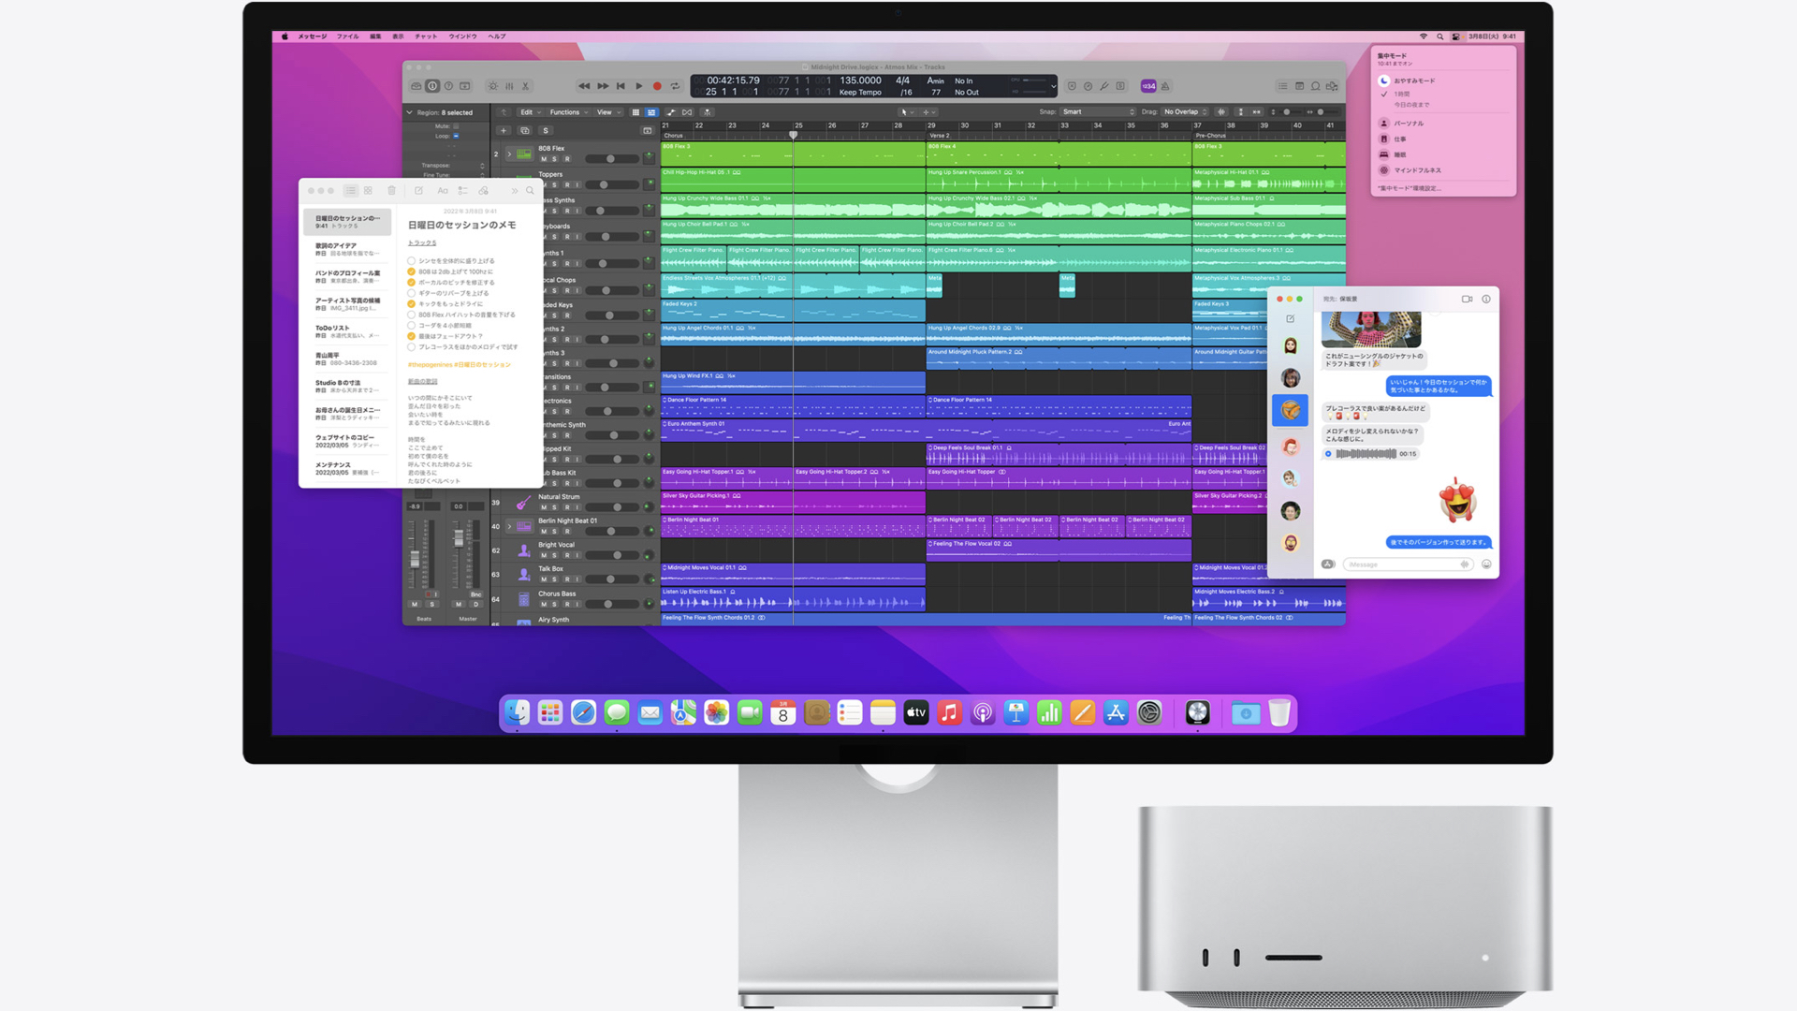Open the Snap 'Smart' dropdown
The height and width of the screenshot is (1011, 1797).
pyautogui.click(x=1098, y=112)
